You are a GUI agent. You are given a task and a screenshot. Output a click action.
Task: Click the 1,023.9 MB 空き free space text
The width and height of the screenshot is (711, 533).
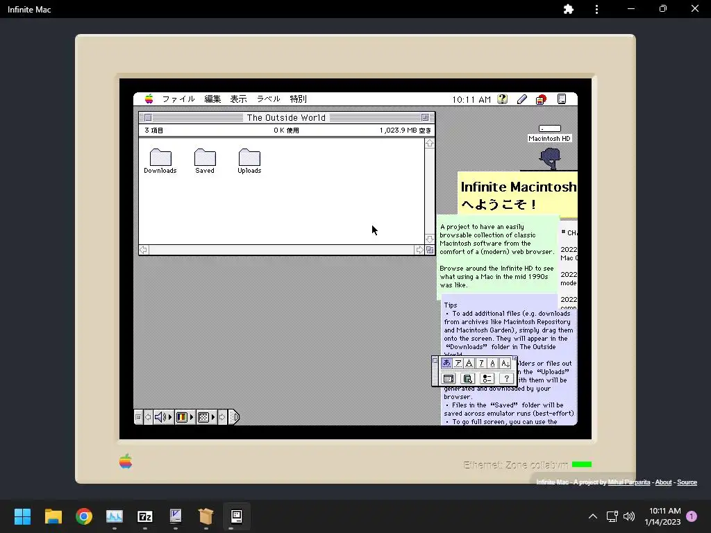coord(405,130)
